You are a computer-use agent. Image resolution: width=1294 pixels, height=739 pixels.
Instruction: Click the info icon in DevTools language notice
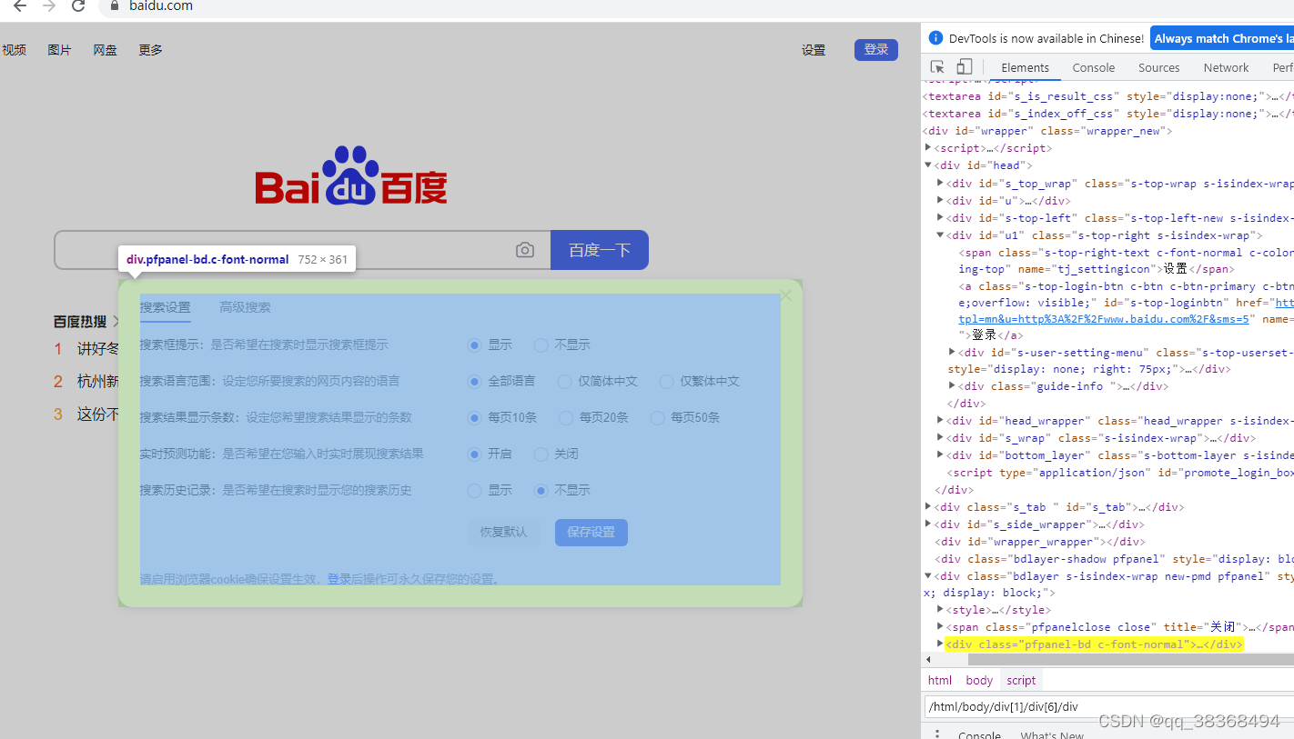[x=935, y=38]
